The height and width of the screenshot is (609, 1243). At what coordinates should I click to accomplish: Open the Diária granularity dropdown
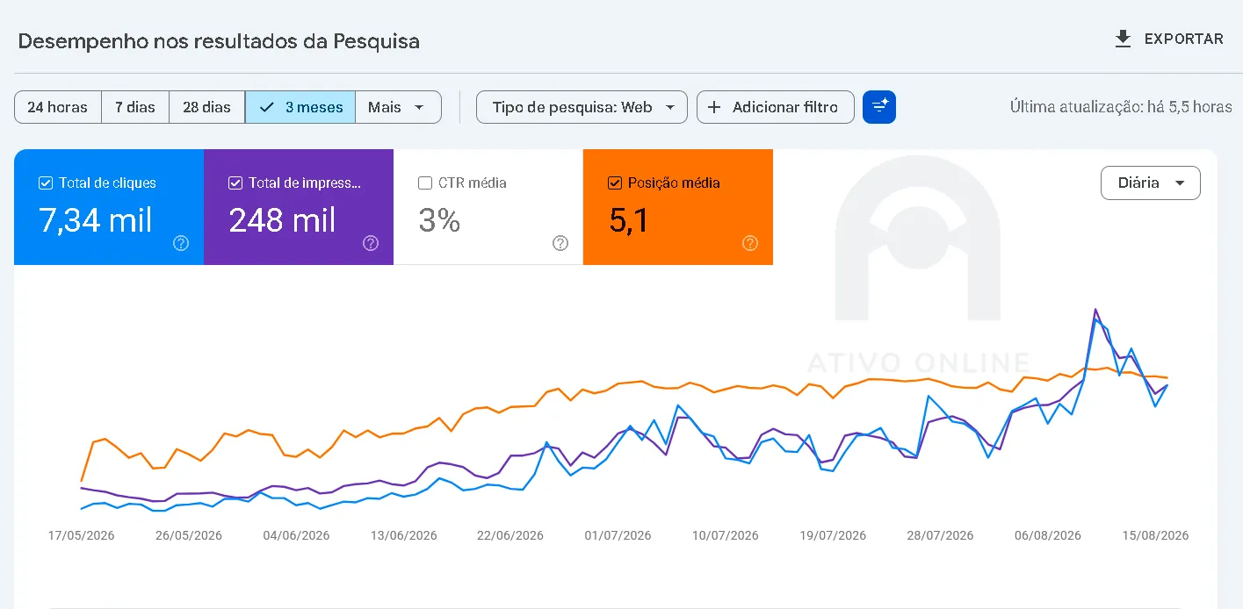coord(1150,183)
